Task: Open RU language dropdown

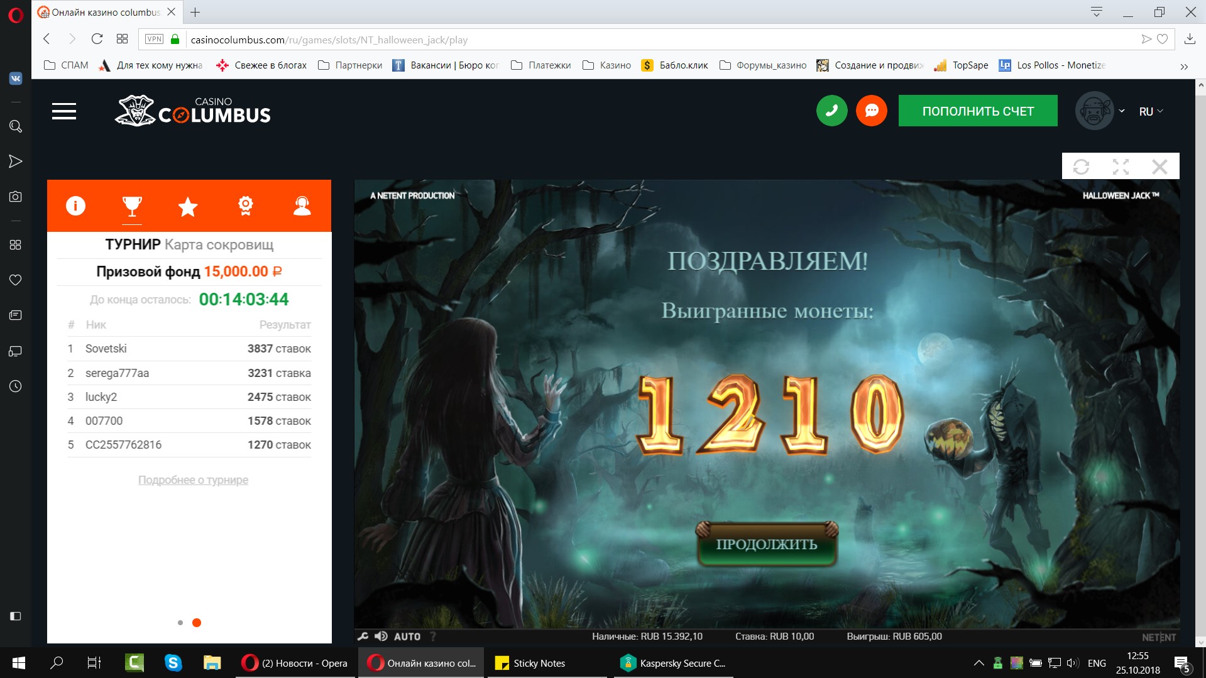Action: coord(1151,111)
